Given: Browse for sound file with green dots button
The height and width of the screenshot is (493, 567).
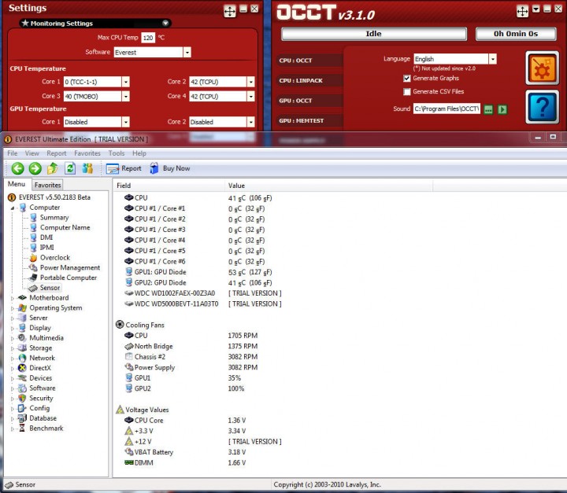Looking at the screenshot, I should coord(488,109).
